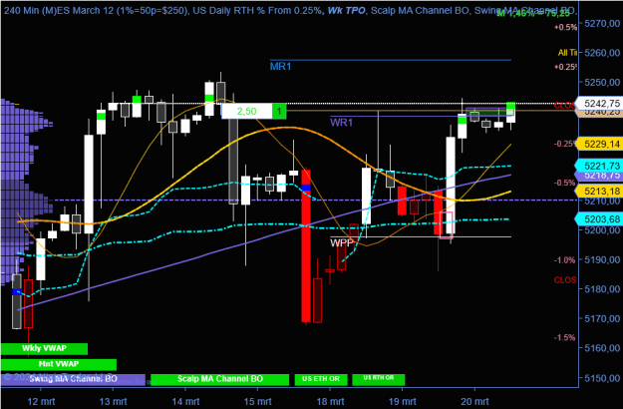
Task: Select the WPP weekly pivot label
Action: (342, 242)
